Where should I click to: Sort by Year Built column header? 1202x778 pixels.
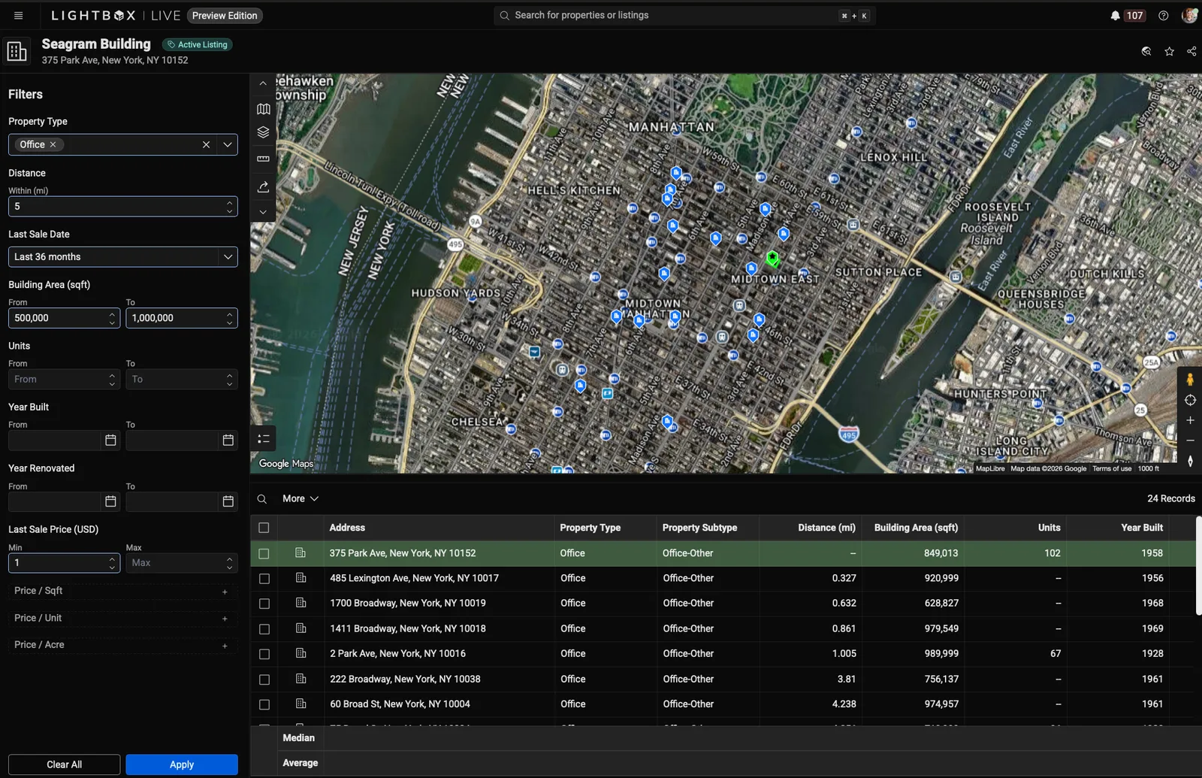click(1142, 528)
